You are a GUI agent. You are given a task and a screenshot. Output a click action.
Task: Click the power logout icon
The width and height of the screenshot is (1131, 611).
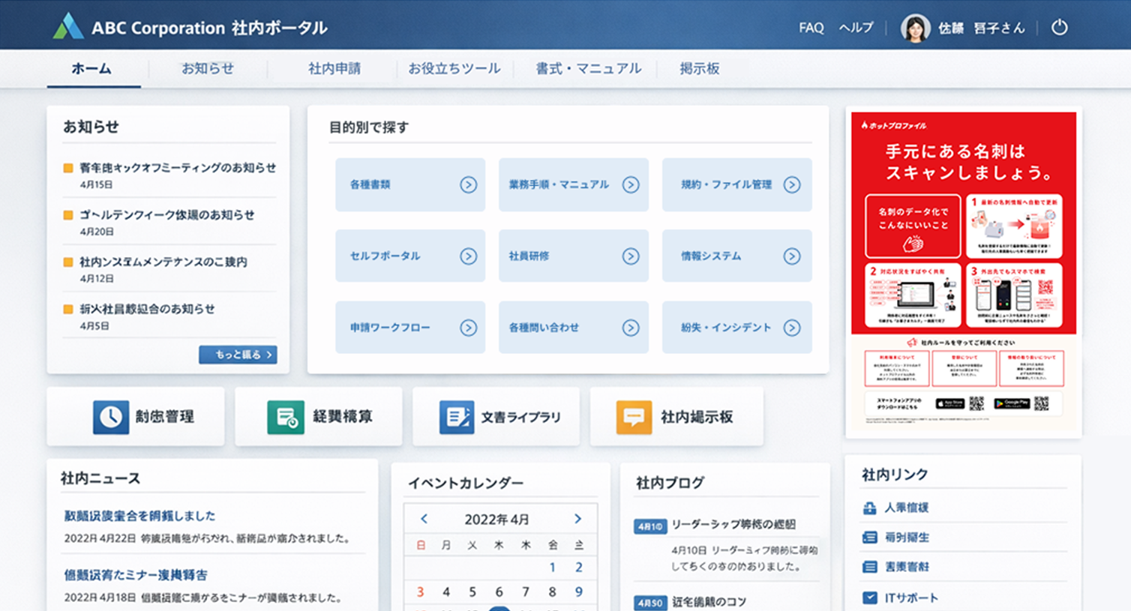(1059, 28)
